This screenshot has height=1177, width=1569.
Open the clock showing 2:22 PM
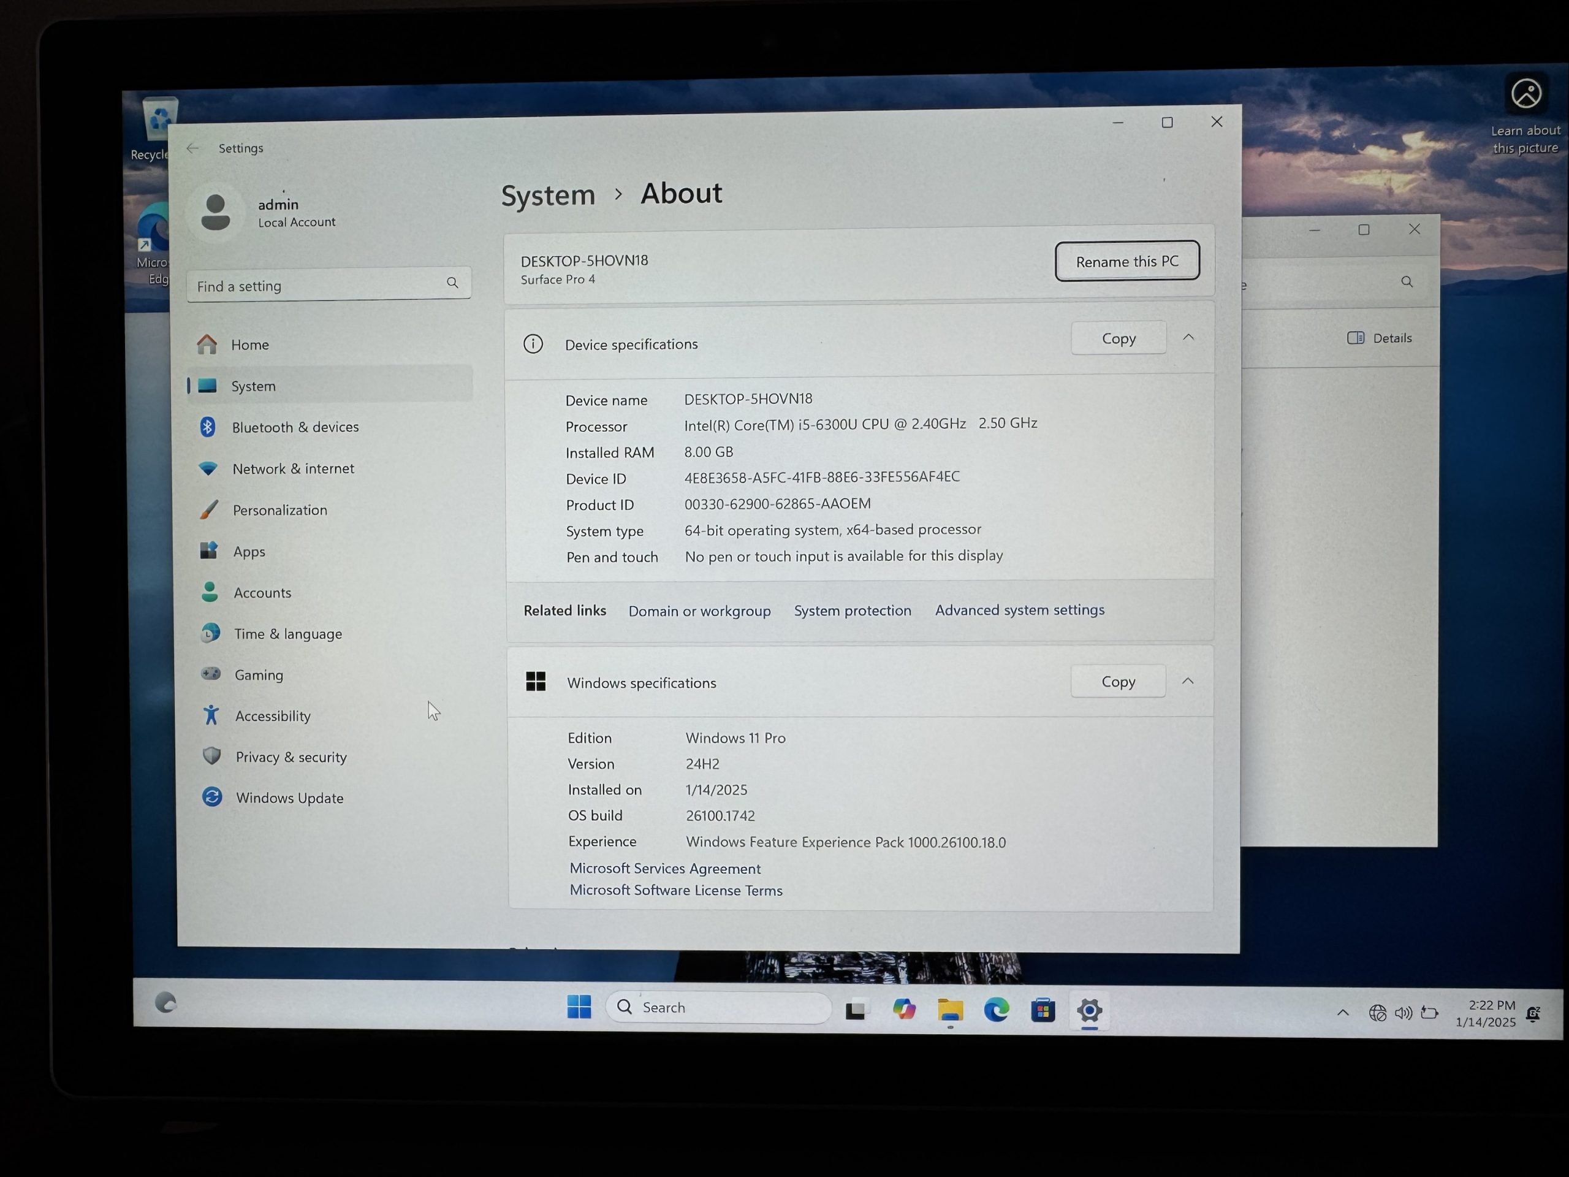coord(1485,1013)
